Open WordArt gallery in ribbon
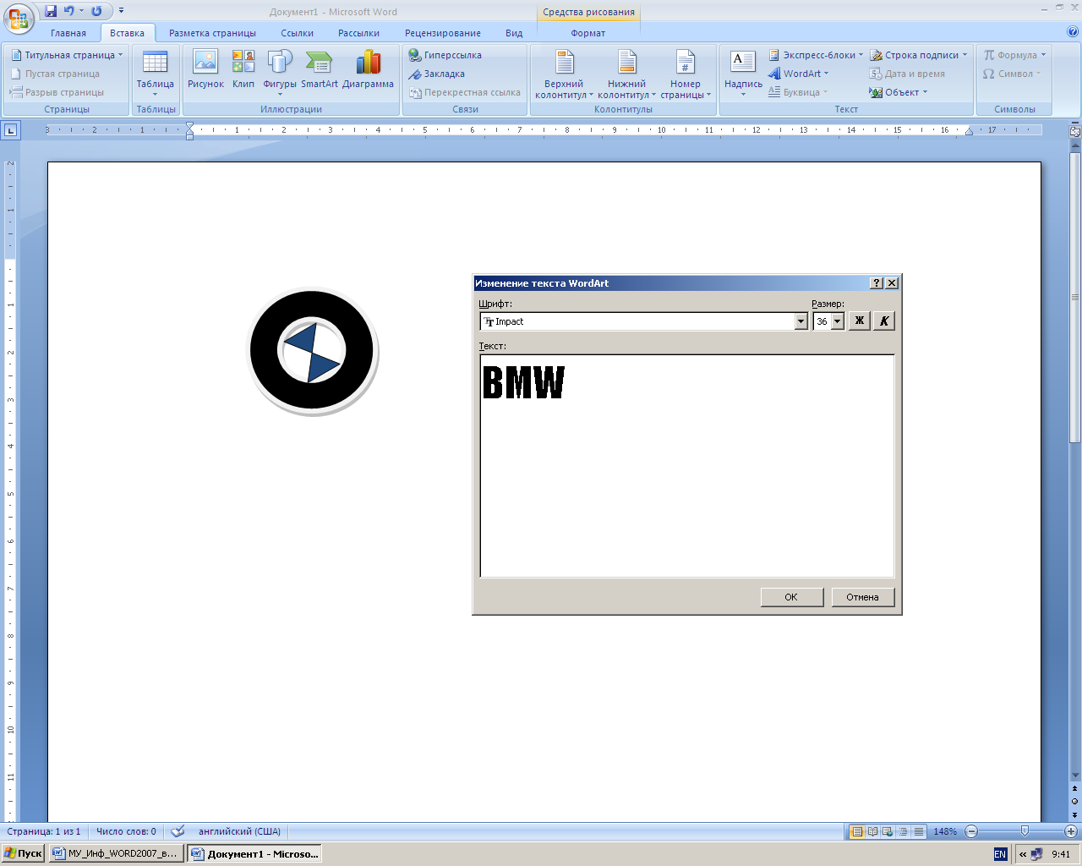Image resolution: width=1082 pixels, height=866 pixels. click(x=799, y=74)
